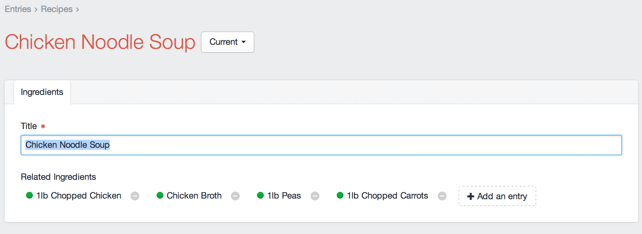
Task: Click the minus icon beside 1lb Peas
Action: pyautogui.click(x=315, y=196)
